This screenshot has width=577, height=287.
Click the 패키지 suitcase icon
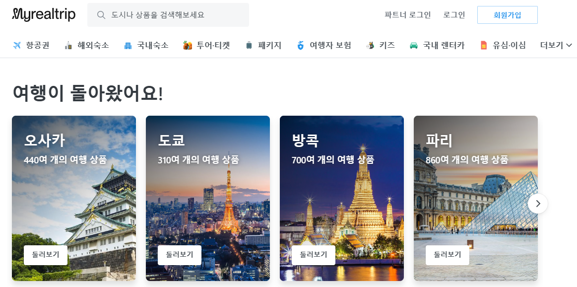point(249,45)
